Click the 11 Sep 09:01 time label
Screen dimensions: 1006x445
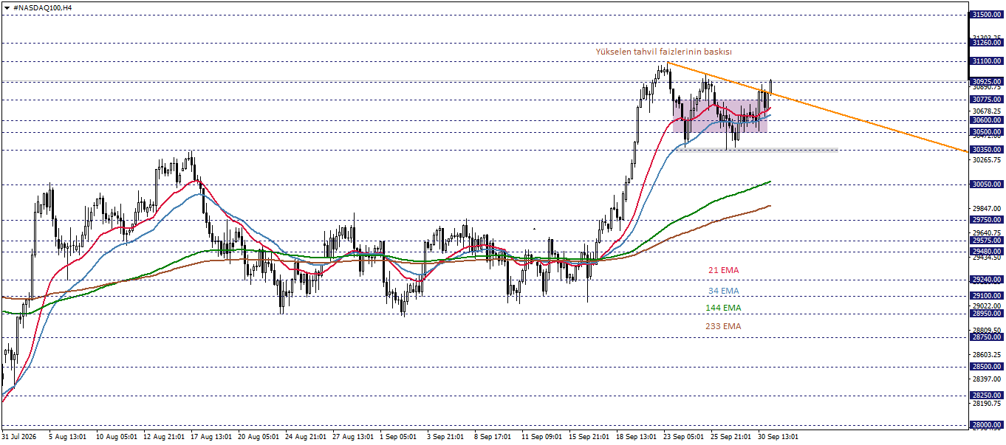pos(541,437)
